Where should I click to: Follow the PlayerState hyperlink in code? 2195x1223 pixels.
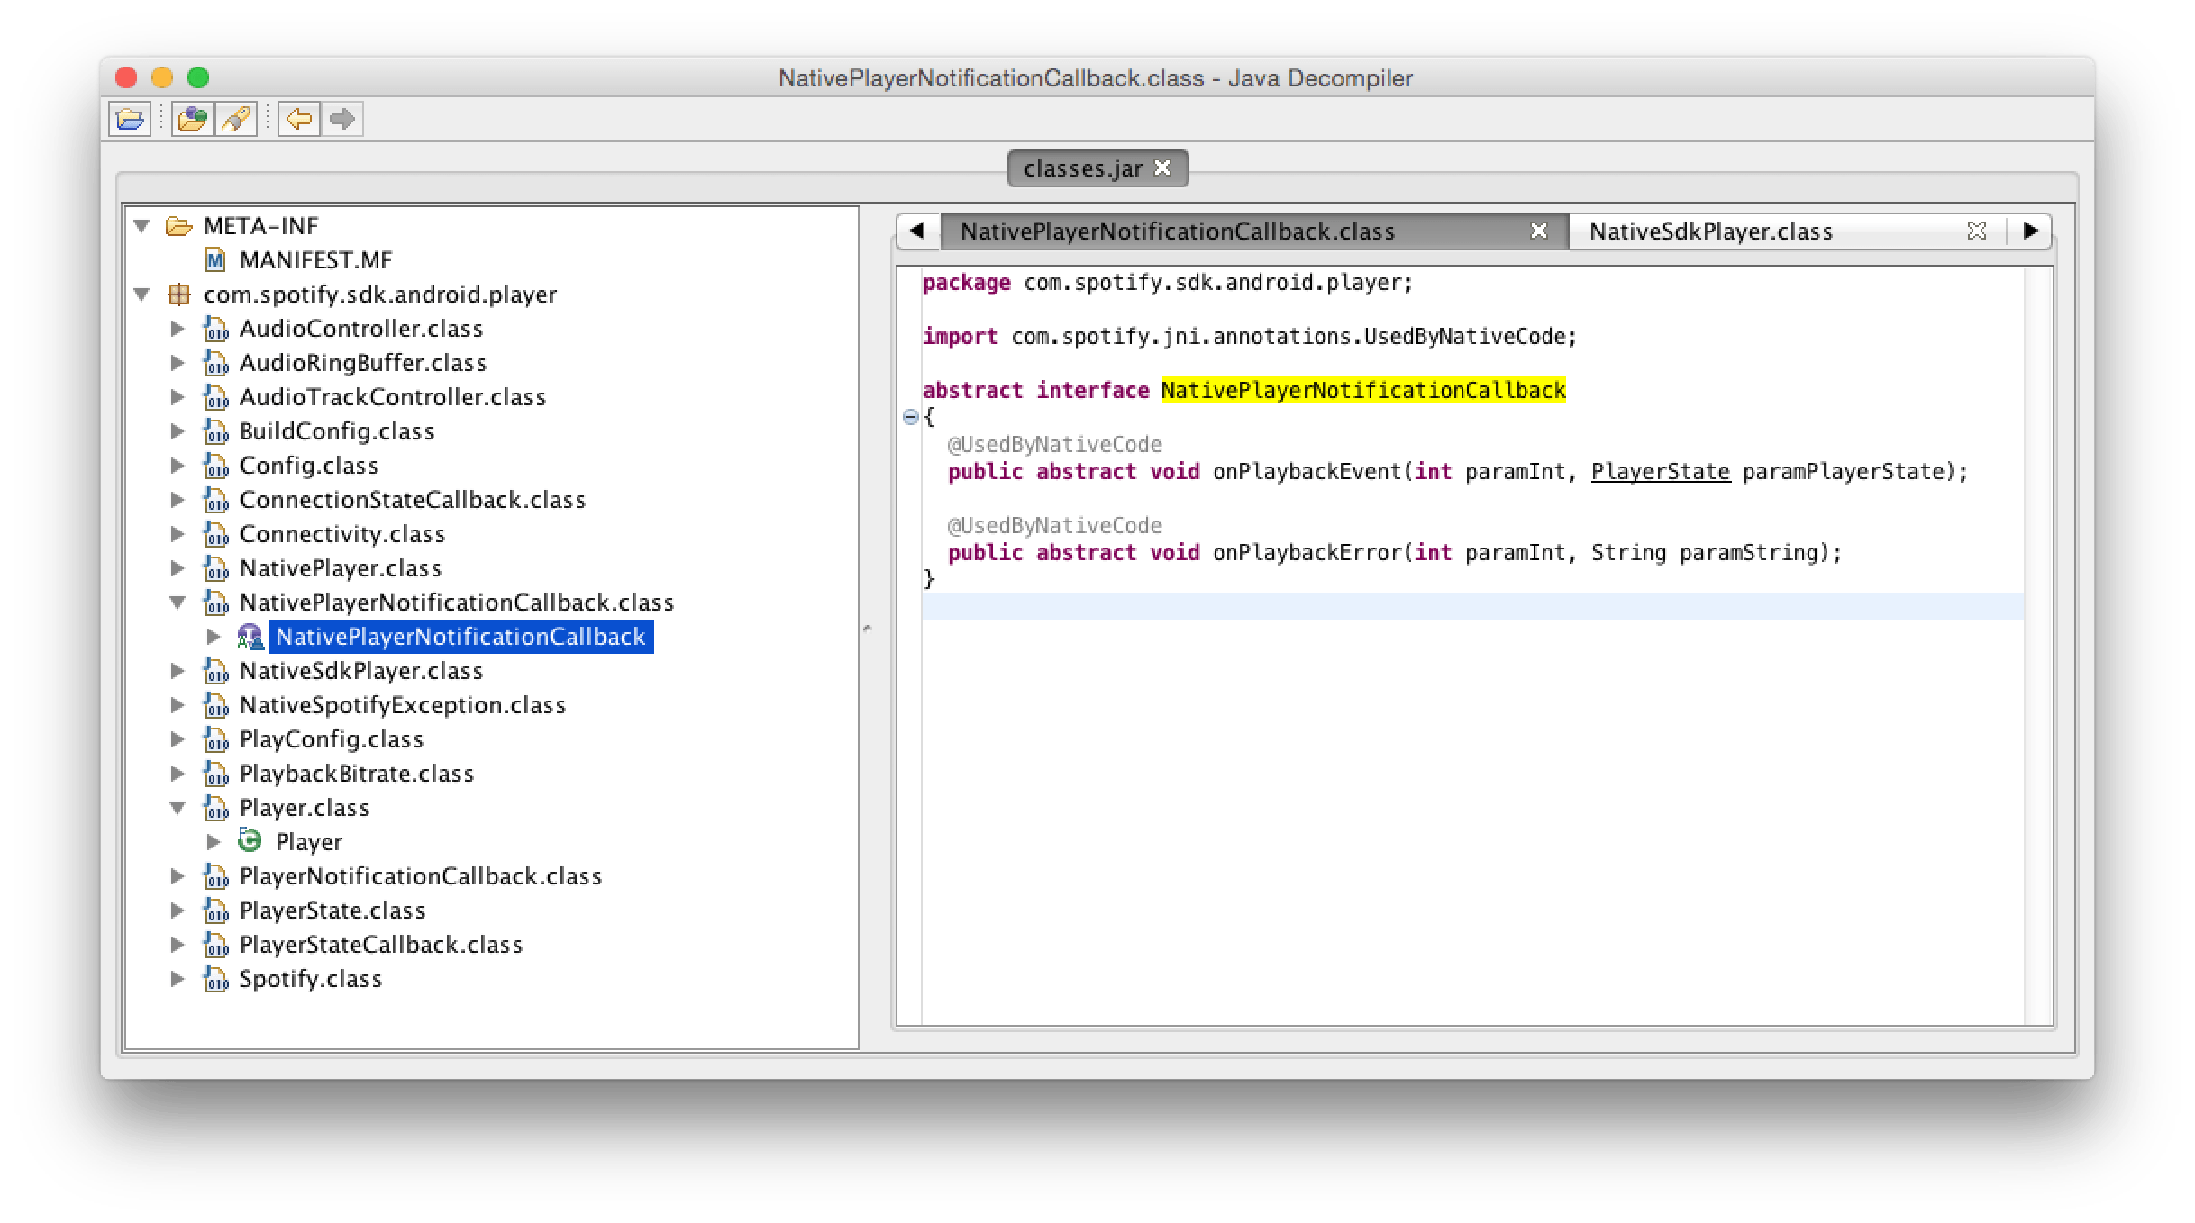[1660, 472]
